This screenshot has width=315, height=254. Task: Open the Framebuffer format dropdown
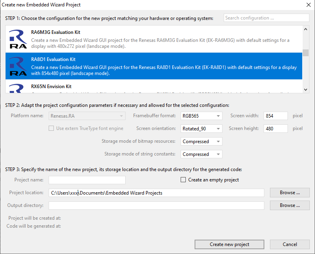(201, 116)
